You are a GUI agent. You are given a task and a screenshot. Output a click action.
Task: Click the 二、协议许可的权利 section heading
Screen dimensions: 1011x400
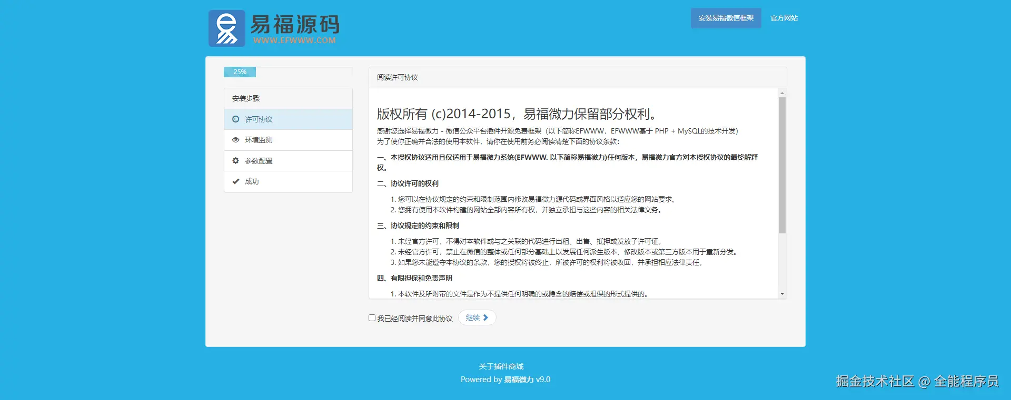tap(408, 183)
